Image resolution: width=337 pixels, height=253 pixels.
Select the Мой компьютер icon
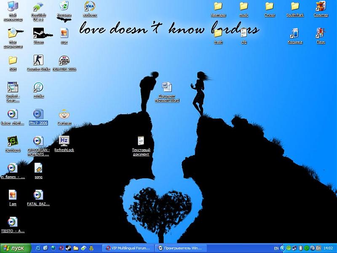(13, 7)
